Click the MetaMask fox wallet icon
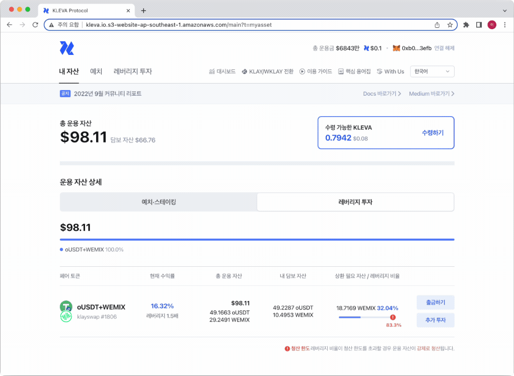This screenshot has width=514, height=376. pos(396,48)
